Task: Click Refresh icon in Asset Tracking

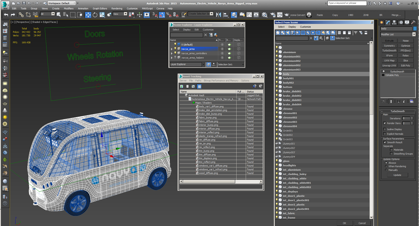Action: click(182, 86)
